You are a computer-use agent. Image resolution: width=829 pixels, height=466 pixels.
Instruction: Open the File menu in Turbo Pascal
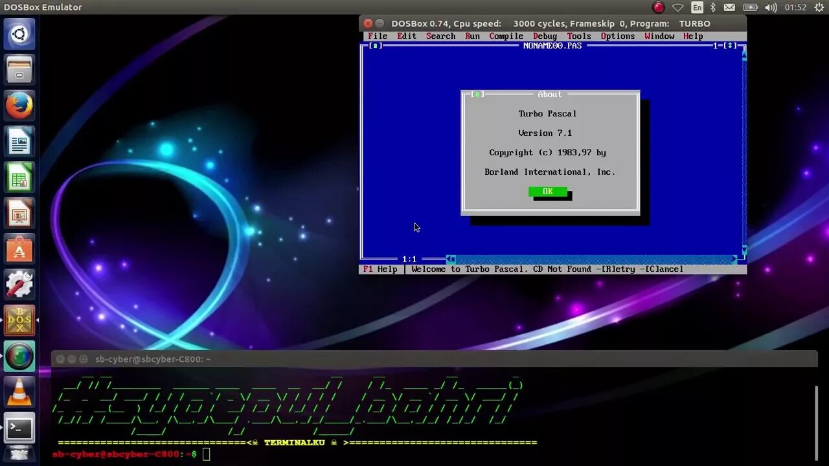378,36
